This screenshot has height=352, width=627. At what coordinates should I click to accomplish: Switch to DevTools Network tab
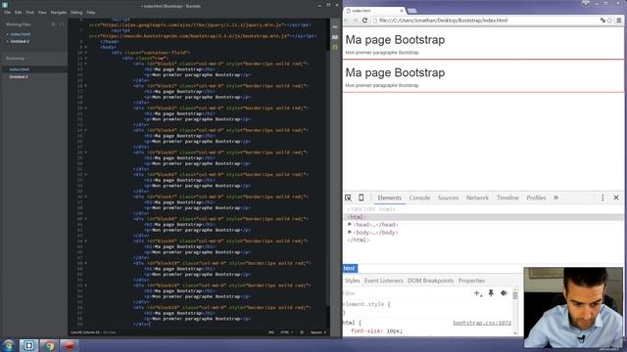(477, 198)
